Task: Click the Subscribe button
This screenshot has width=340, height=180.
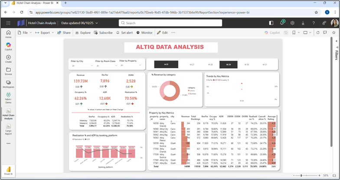Action: (x=103, y=32)
